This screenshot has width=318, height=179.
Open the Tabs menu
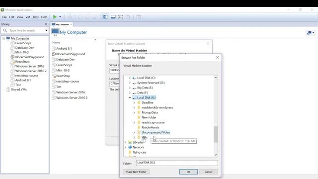click(35, 17)
